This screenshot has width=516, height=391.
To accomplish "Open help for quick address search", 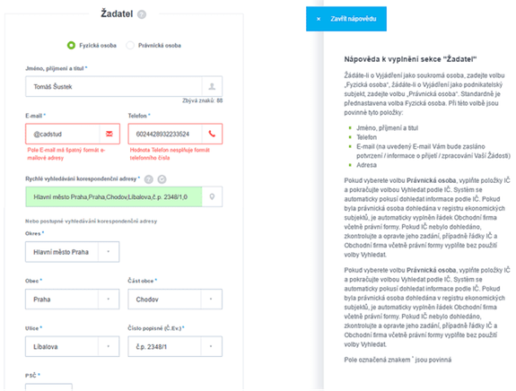I will tap(149, 179).
